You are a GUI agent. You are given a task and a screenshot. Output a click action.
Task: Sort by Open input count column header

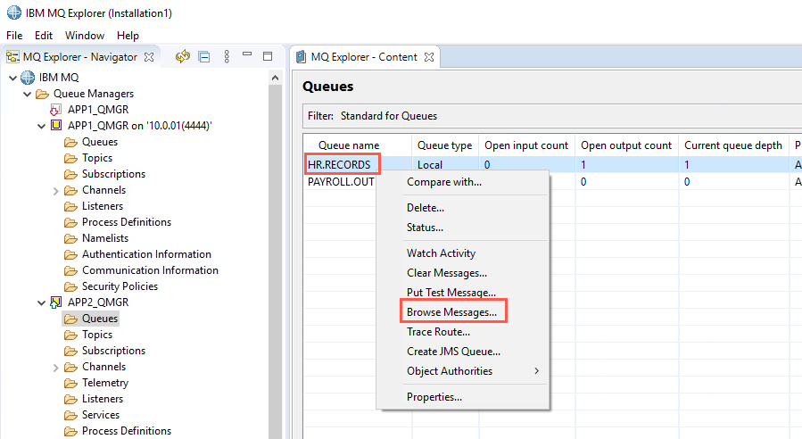pyautogui.click(x=527, y=145)
